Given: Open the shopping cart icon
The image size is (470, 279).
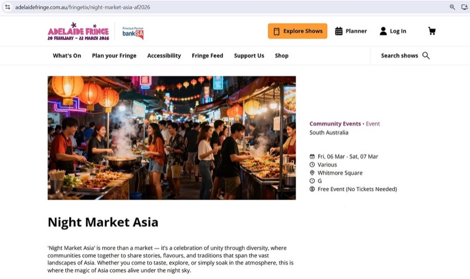Looking at the screenshot, I should coord(432,31).
